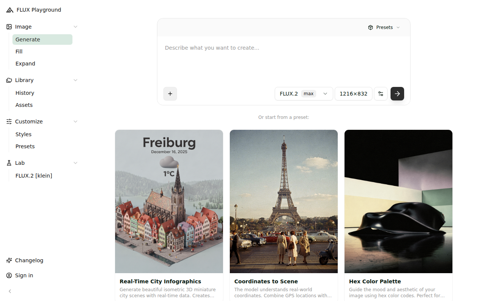The height and width of the screenshot is (301, 483).
Task: Click the Lab flask icon
Action: [9, 163]
